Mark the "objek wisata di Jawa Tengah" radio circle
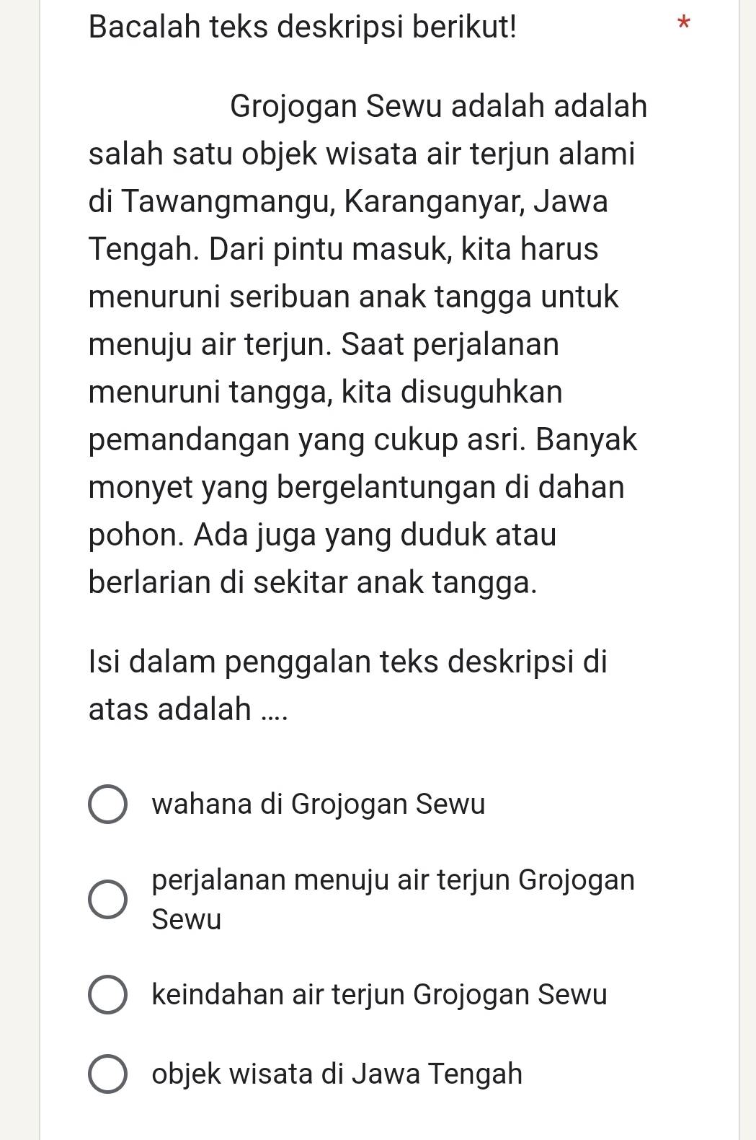This screenshot has height=1140, width=756. (108, 1074)
